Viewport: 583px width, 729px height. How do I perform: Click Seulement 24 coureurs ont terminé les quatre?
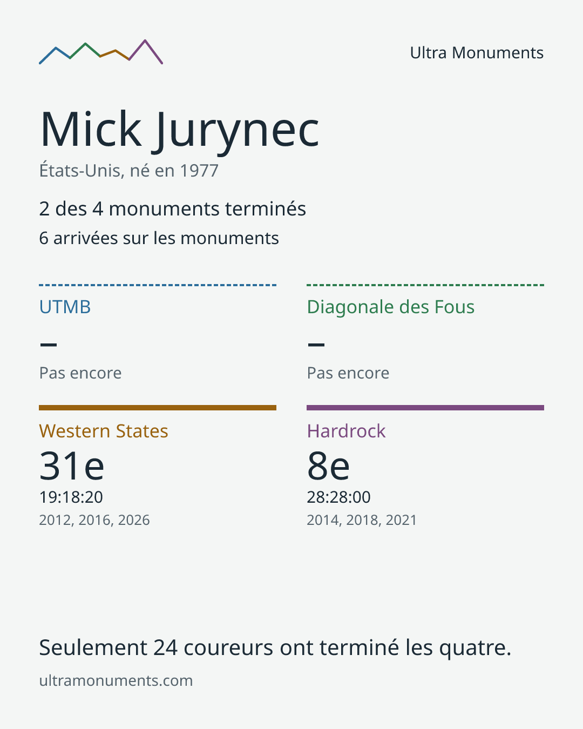pos(275,647)
